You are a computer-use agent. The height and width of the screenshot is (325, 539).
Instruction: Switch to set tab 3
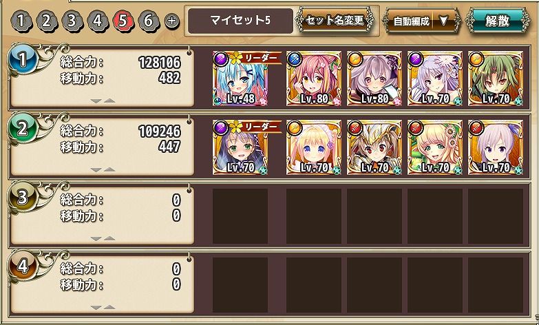[x=72, y=21]
